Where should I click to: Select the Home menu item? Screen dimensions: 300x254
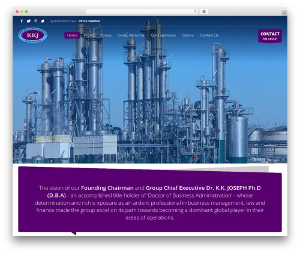tap(72, 35)
